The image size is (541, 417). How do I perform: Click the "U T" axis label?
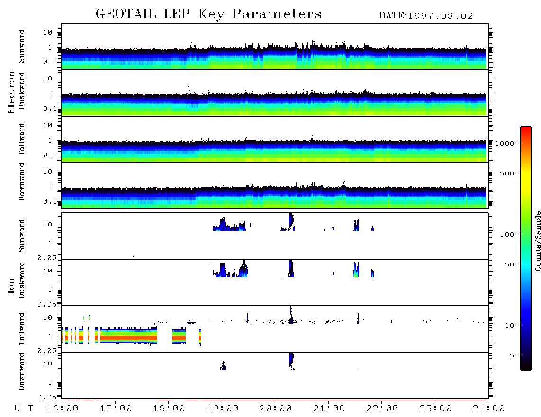[x=24, y=409]
